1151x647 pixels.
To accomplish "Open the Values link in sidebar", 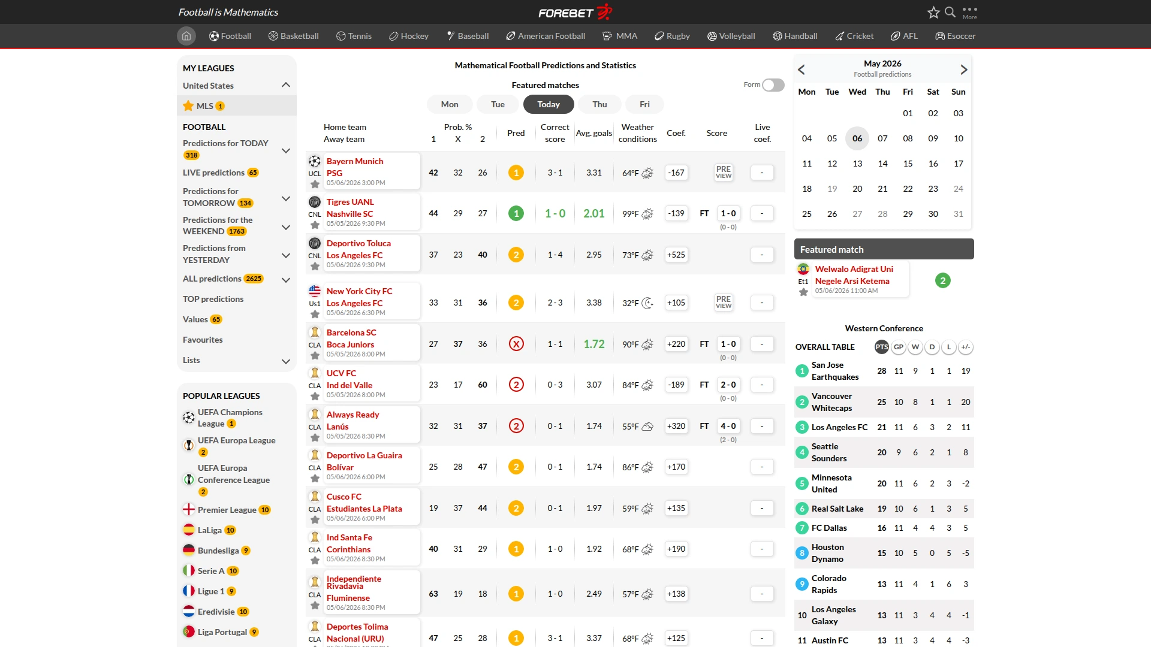I will click(195, 319).
